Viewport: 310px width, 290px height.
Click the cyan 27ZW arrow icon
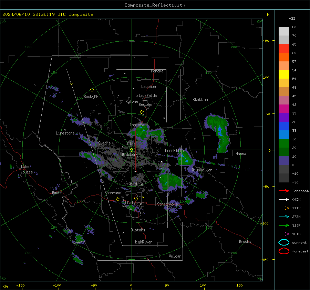pyautogui.click(x=284, y=217)
